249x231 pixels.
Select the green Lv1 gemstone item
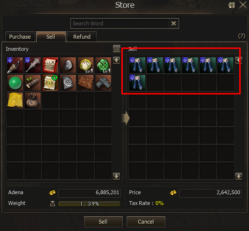103,65
